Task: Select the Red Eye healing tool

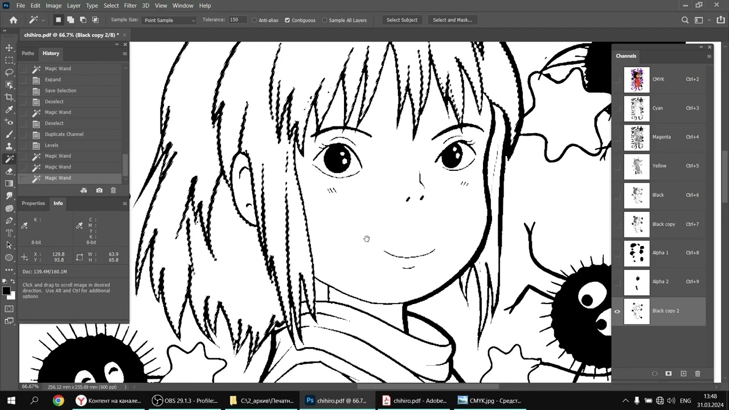Action: tap(9, 122)
